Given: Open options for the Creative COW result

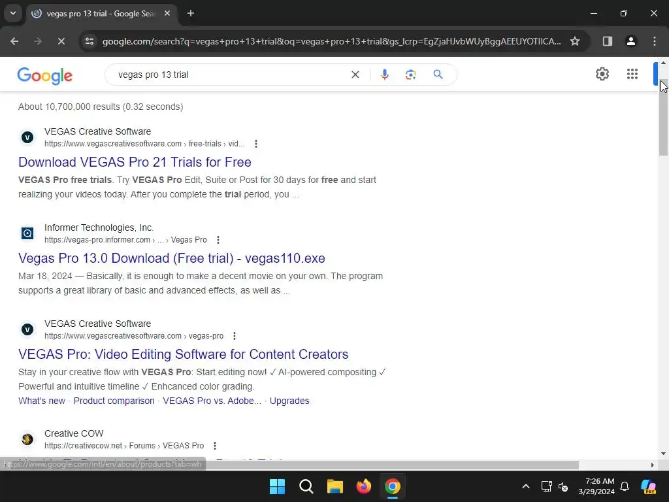Looking at the screenshot, I should click(215, 446).
